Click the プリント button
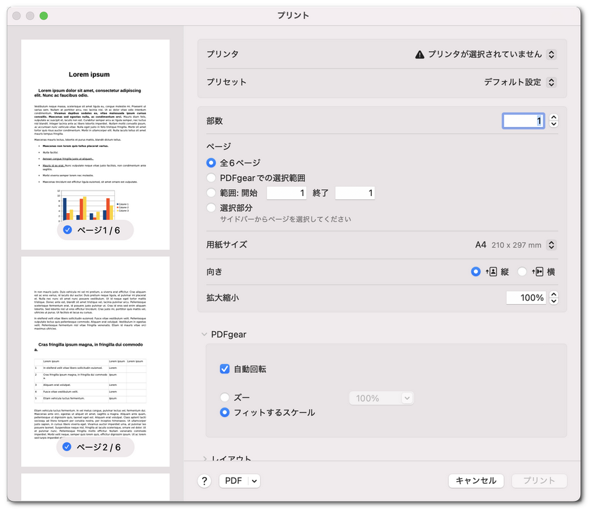Image resolution: width=589 pixels, height=509 pixels. (x=539, y=481)
